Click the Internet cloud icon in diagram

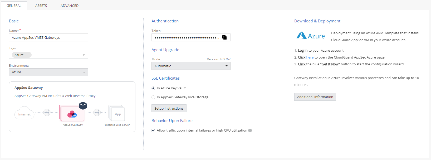point(24,113)
